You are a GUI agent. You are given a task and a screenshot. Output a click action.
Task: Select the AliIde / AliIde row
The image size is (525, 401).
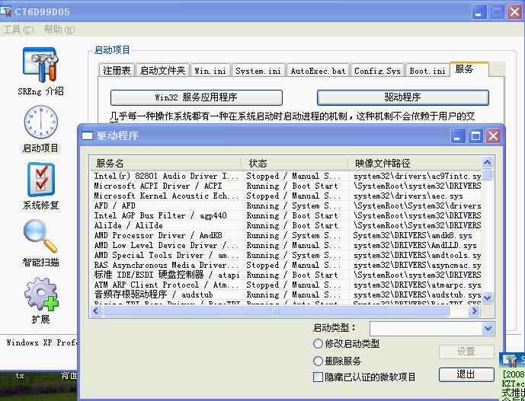tap(286, 225)
